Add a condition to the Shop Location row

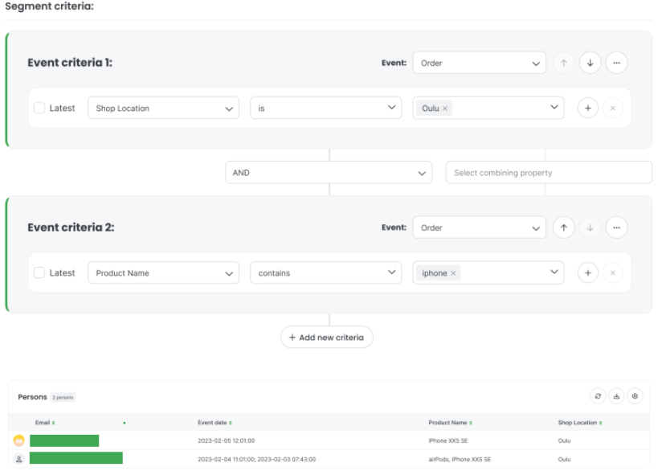point(588,109)
